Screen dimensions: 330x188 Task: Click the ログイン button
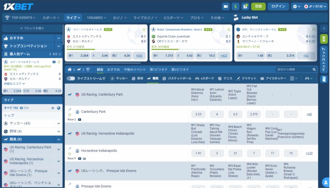click(x=278, y=6)
